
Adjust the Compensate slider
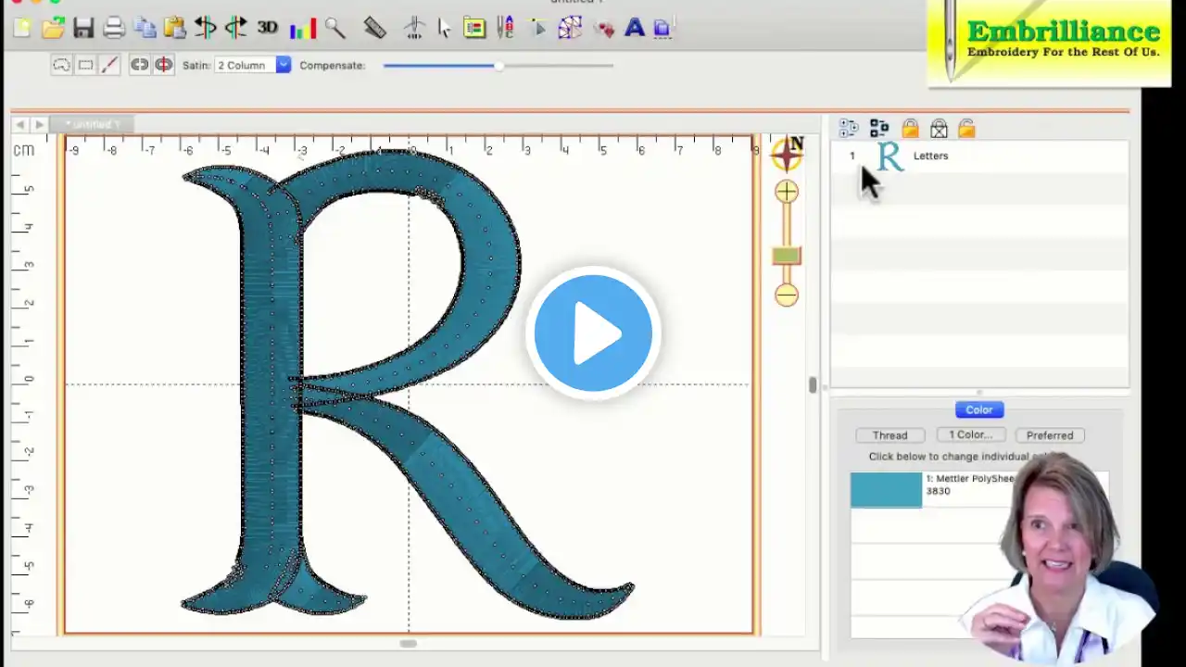click(498, 66)
